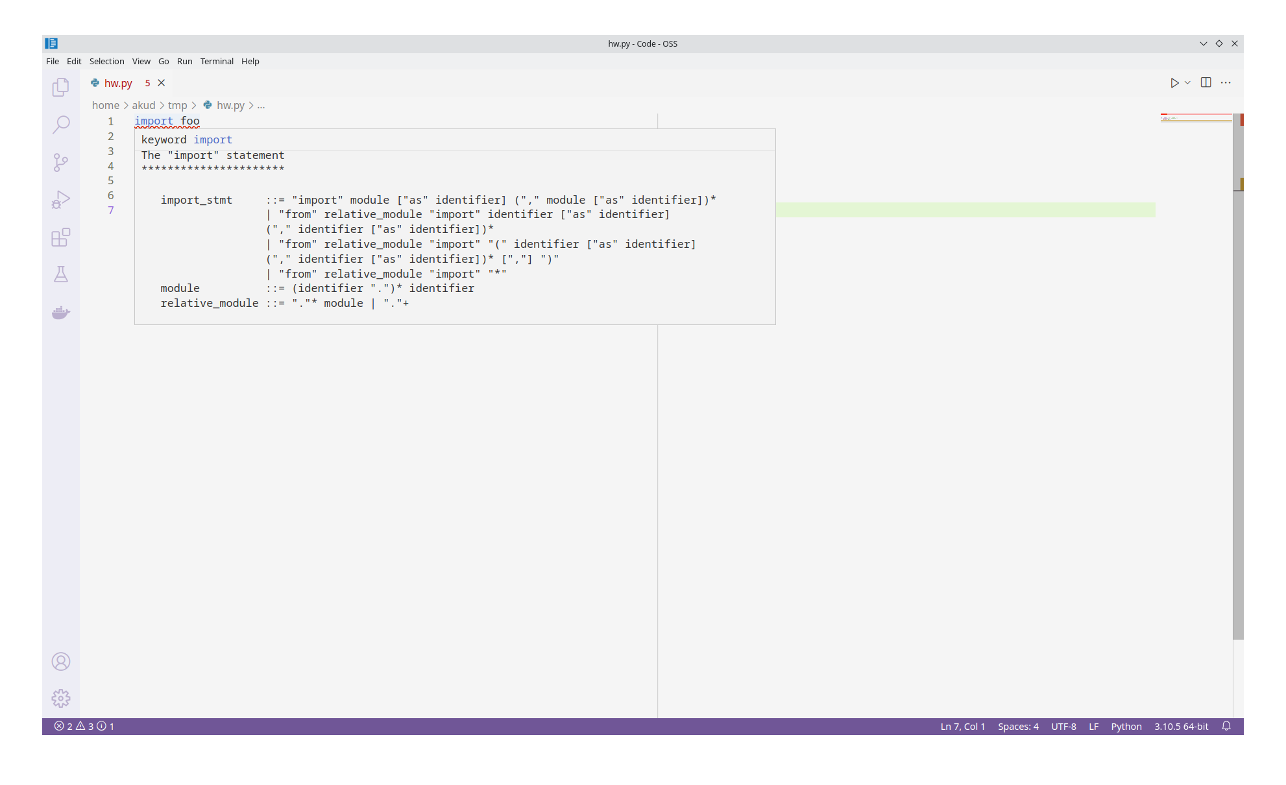Open the Run and Debug view

click(61, 200)
